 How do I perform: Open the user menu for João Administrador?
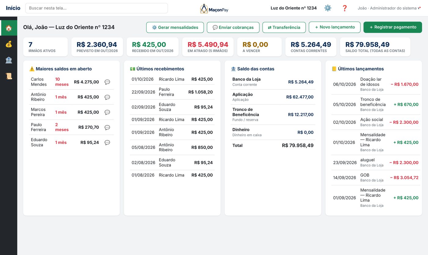389,8
